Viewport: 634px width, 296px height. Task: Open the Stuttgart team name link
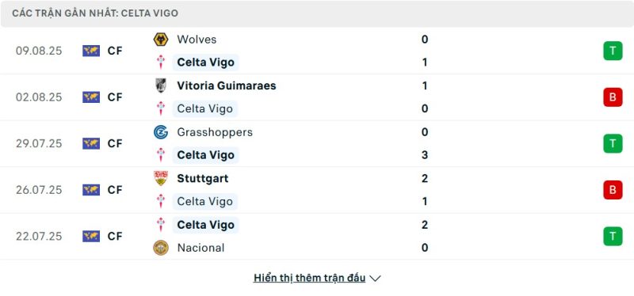pos(203,179)
